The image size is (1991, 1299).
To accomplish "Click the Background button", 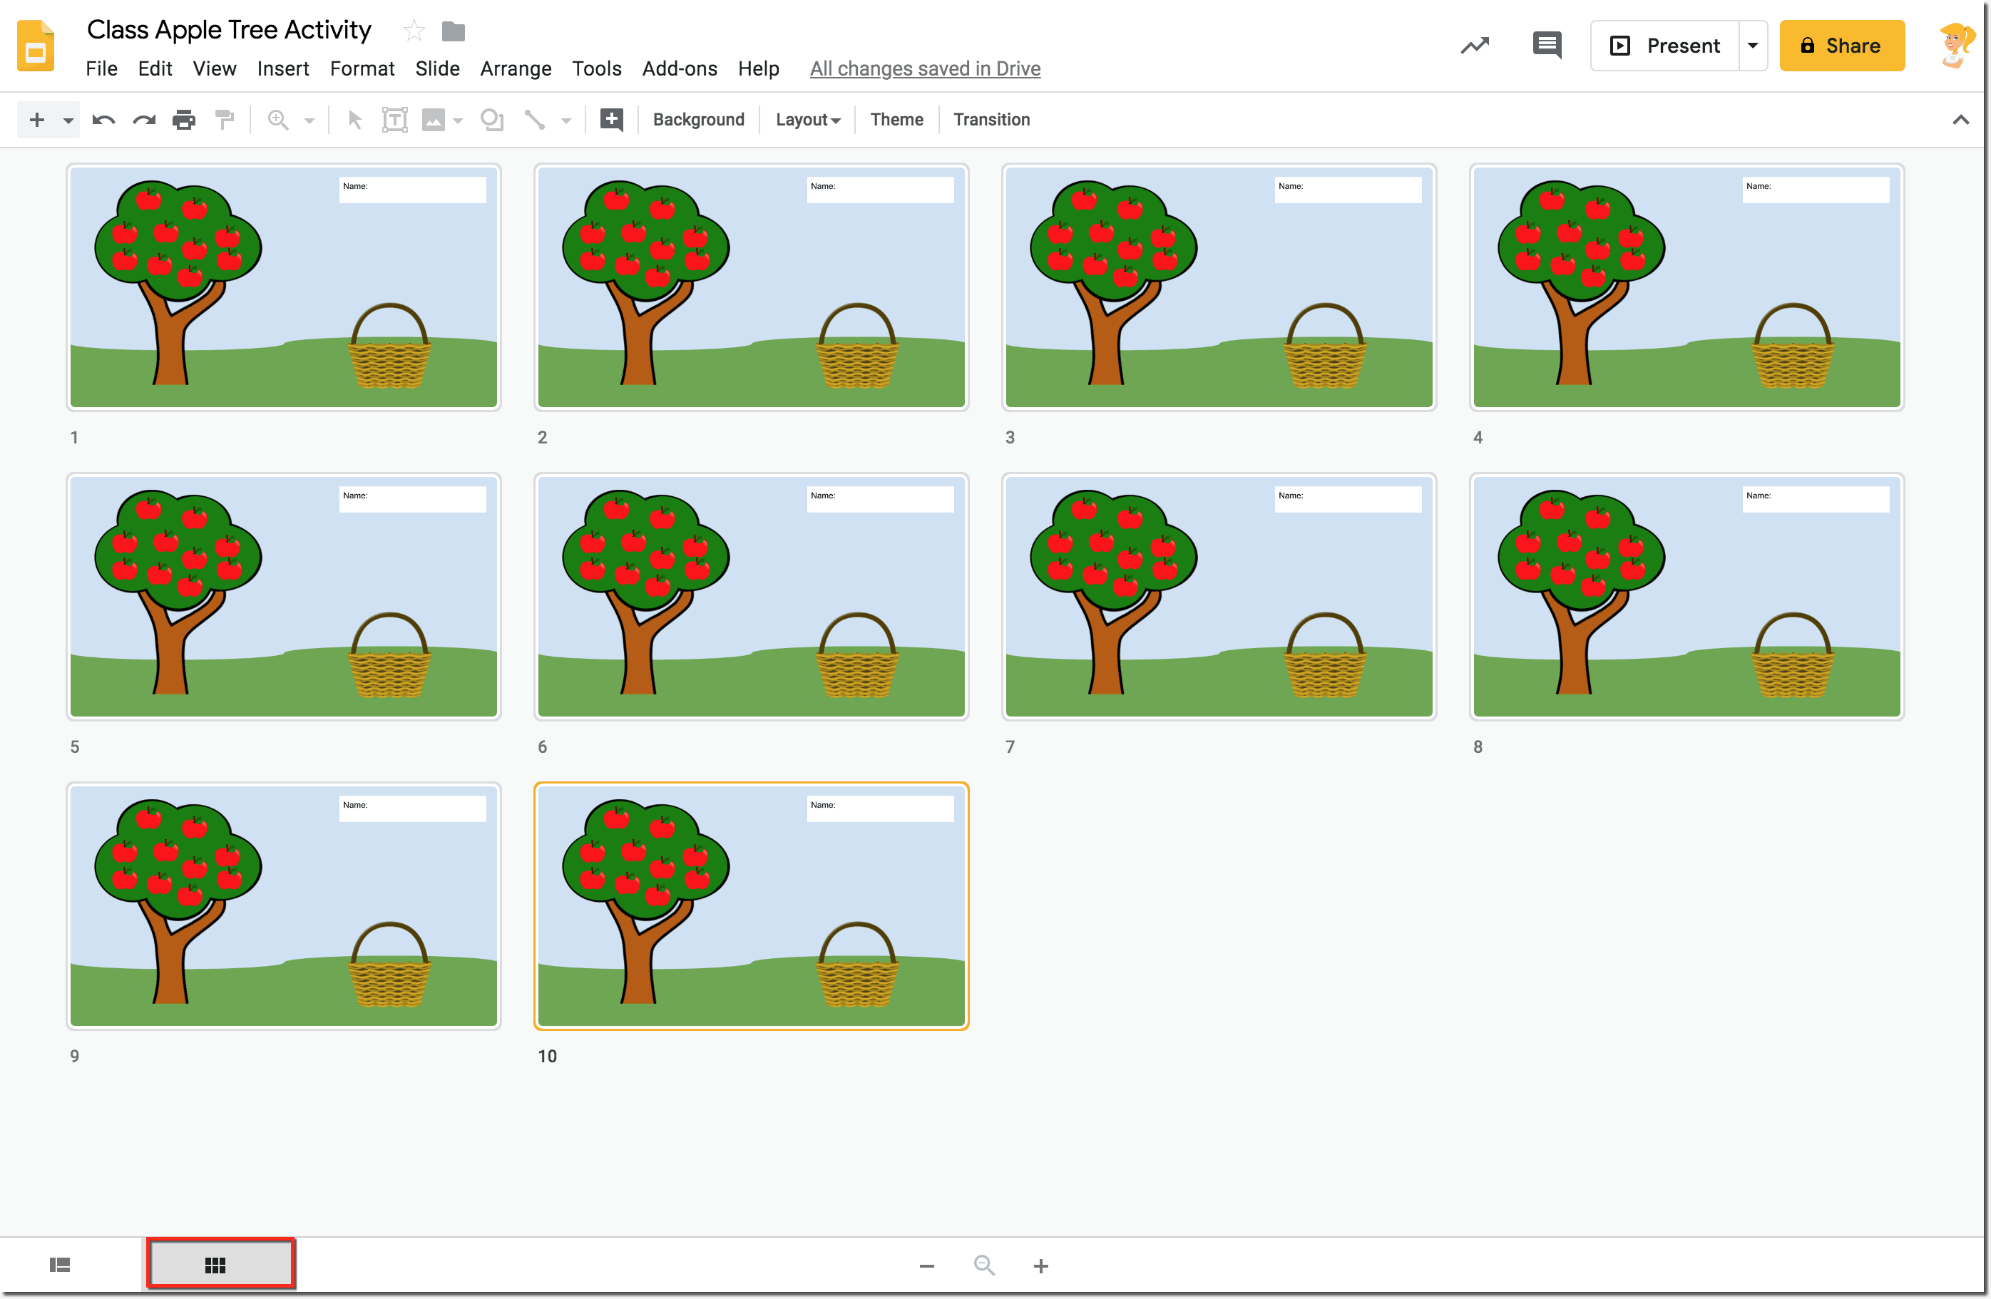I will click(x=699, y=120).
